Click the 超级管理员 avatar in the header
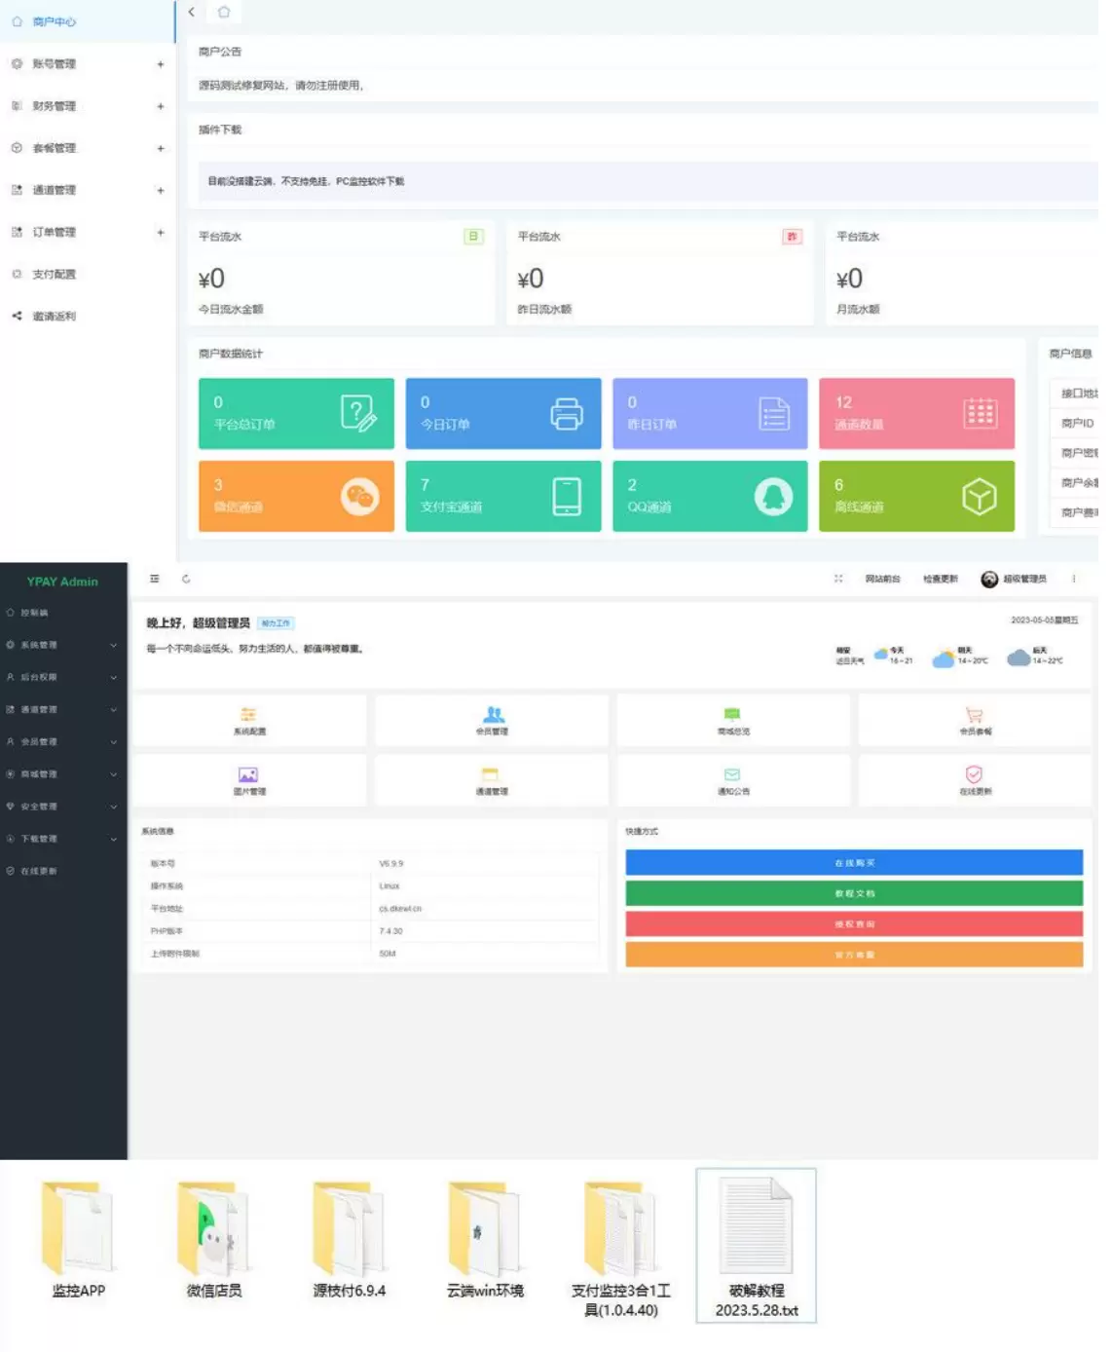The width and height of the screenshot is (1112, 1352). [x=989, y=580]
